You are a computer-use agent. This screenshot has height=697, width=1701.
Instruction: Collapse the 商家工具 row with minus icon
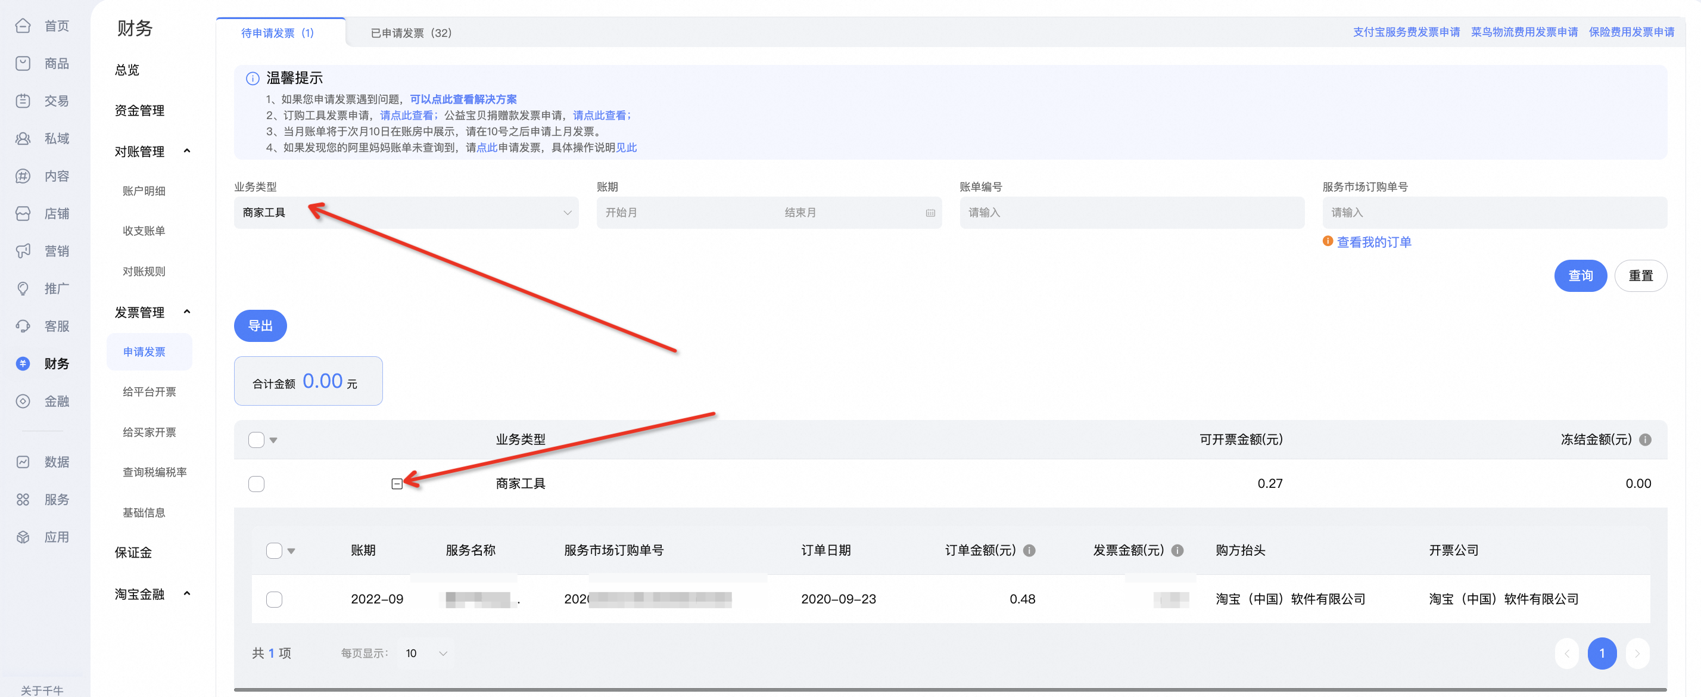click(x=396, y=484)
